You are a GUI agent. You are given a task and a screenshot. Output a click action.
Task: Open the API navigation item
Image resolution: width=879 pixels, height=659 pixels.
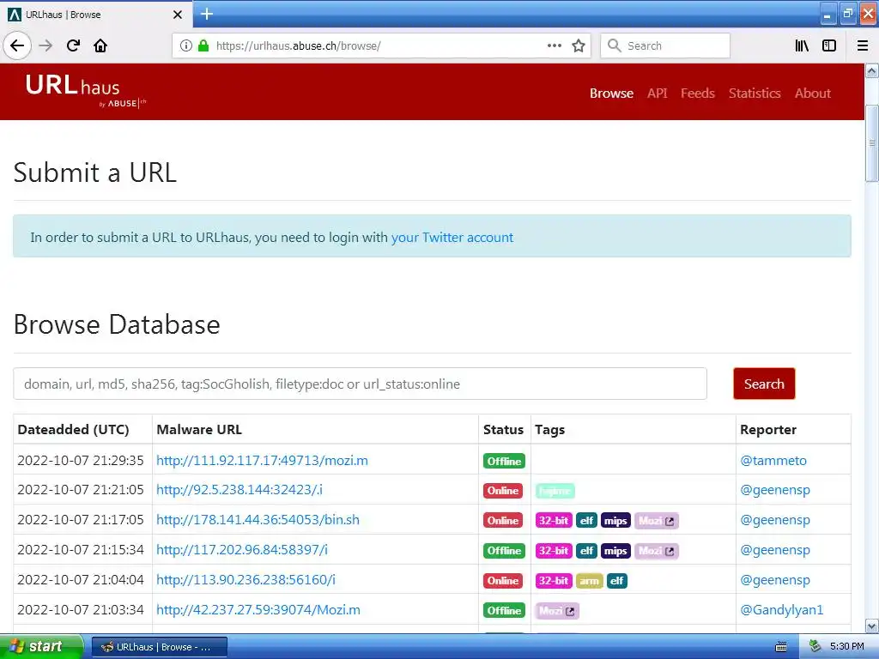[x=657, y=93]
